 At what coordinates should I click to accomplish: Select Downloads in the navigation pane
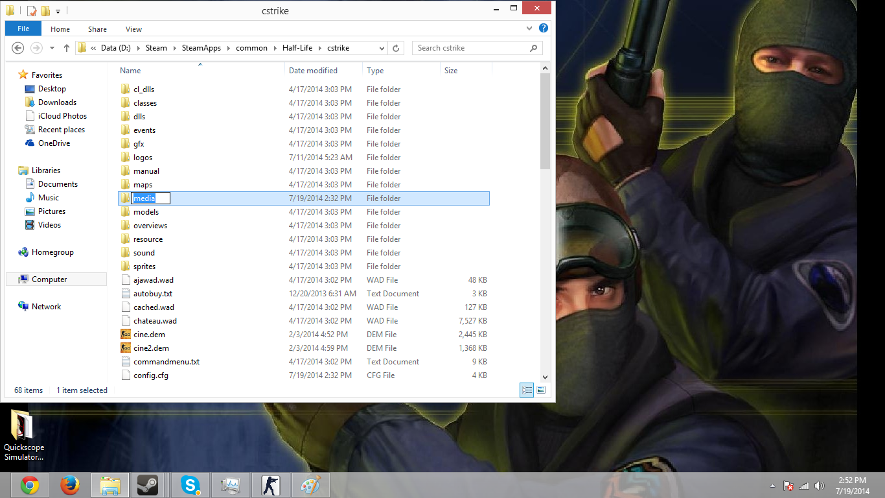(57, 102)
